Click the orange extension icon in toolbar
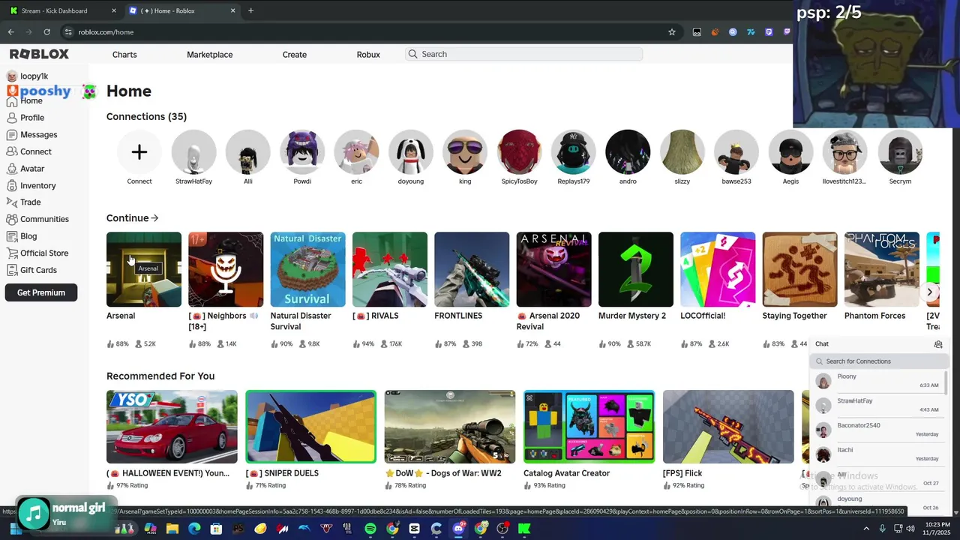This screenshot has width=960, height=540. point(715,32)
